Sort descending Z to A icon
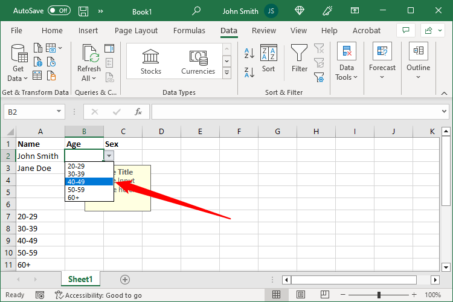Screen dimensions: 453x302 249,72
